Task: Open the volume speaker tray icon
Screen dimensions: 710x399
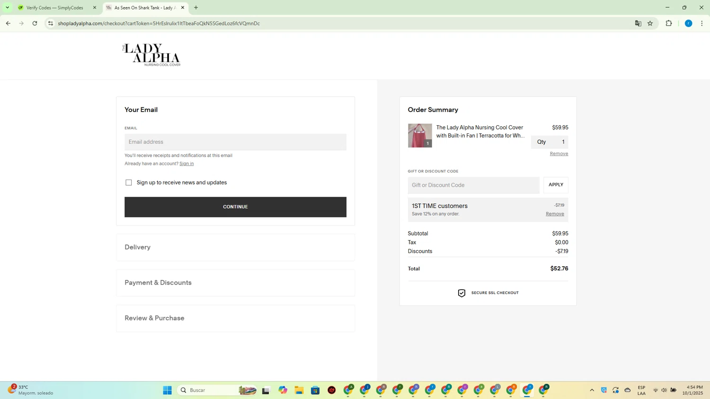Action: pos(664,390)
